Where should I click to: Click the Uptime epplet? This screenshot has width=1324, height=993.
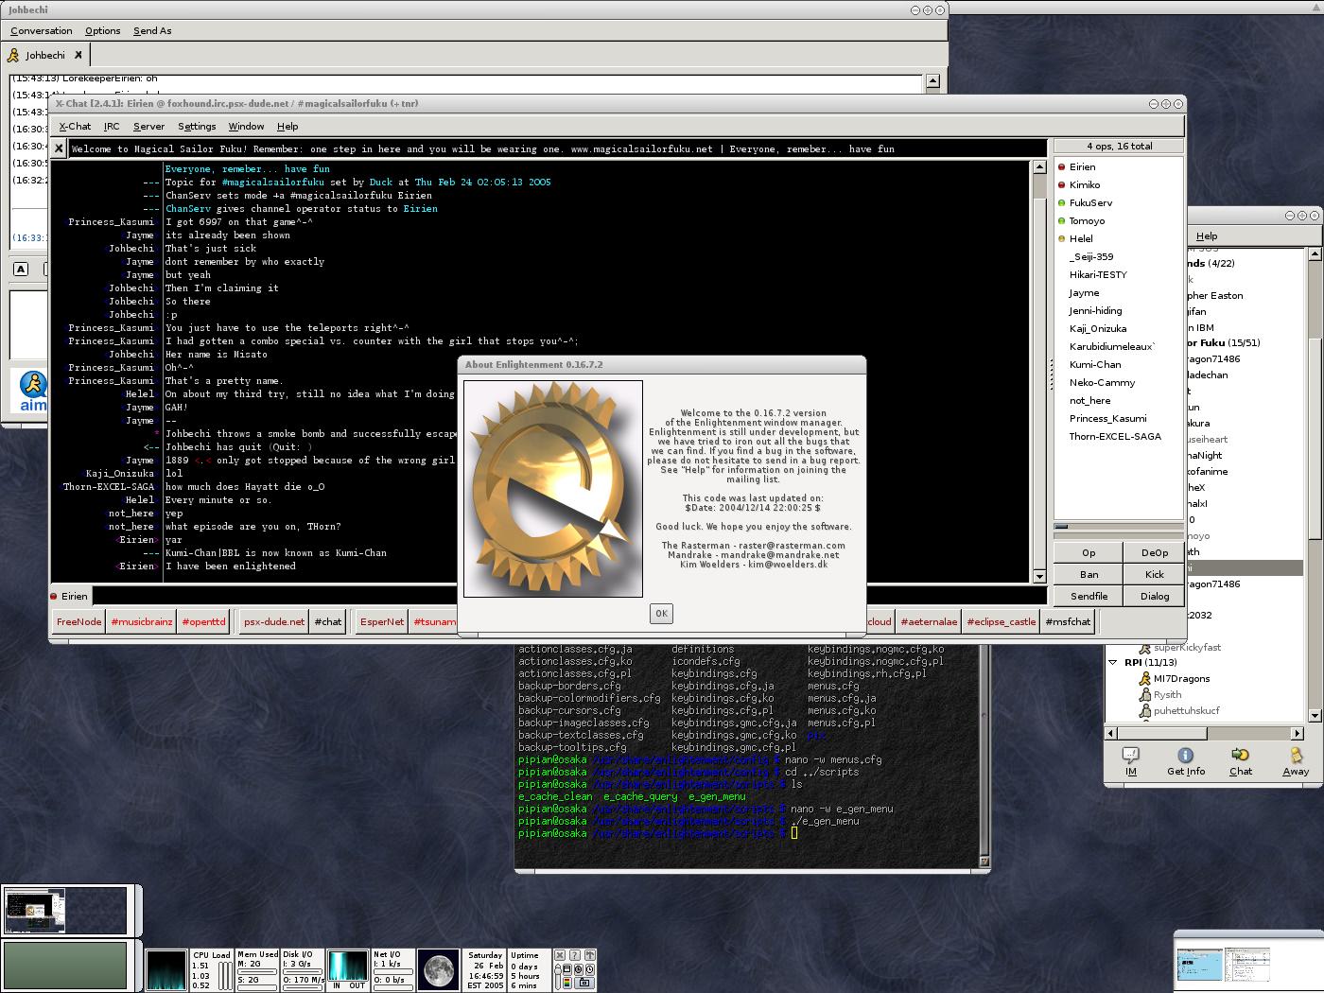click(528, 970)
